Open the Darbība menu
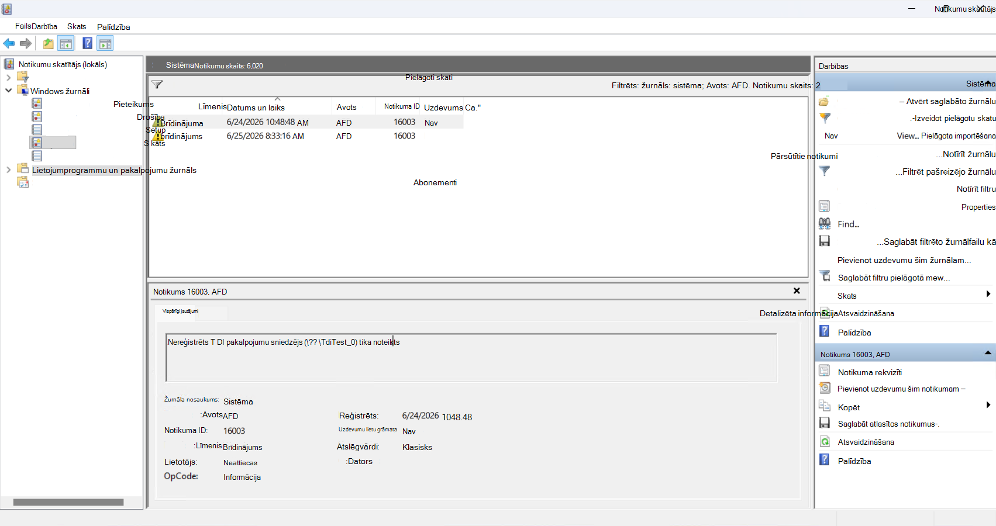Screen dimensions: 996x526 pyautogui.click(x=44, y=26)
